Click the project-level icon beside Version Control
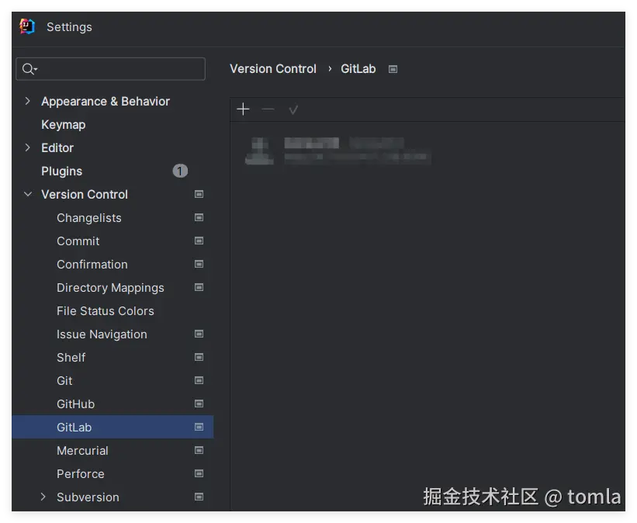This screenshot has width=637, height=523. click(x=199, y=194)
